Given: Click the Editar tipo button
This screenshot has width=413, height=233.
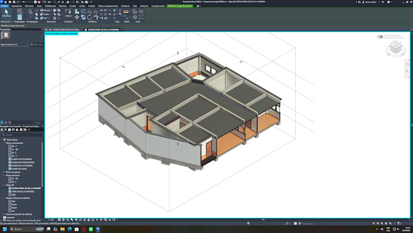Looking at the screenshot, I should (36, 44).
